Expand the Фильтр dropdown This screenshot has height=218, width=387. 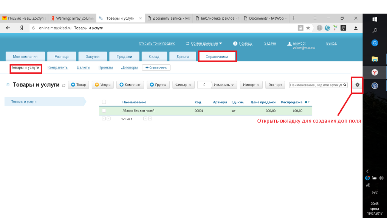(183, 85)
